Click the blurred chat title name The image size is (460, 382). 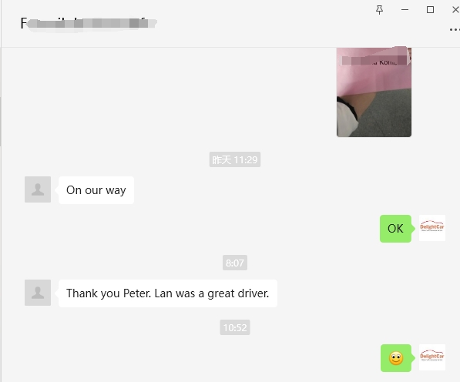[89, 23]
